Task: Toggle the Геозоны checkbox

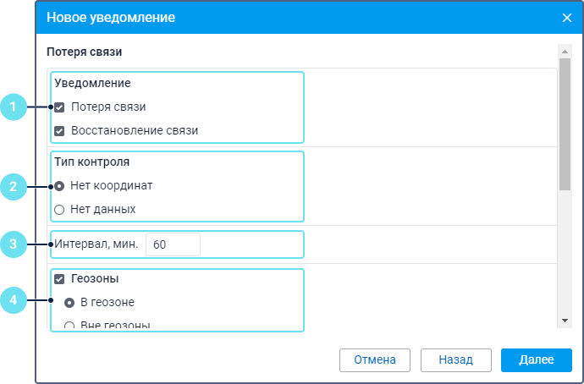Action: 60,277
